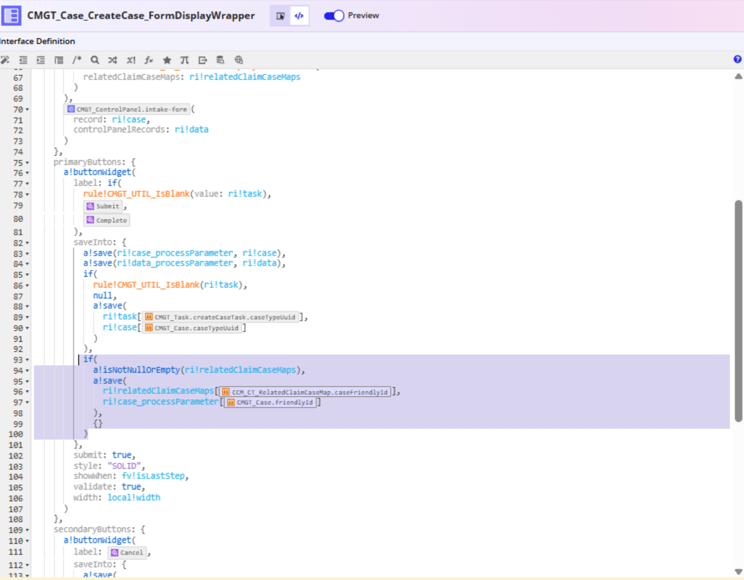The height and width of the screenshot is (580, 744).
Task: Click the globe translation toolbar icon
Action: pyautogui.click(x=239, y=60)
